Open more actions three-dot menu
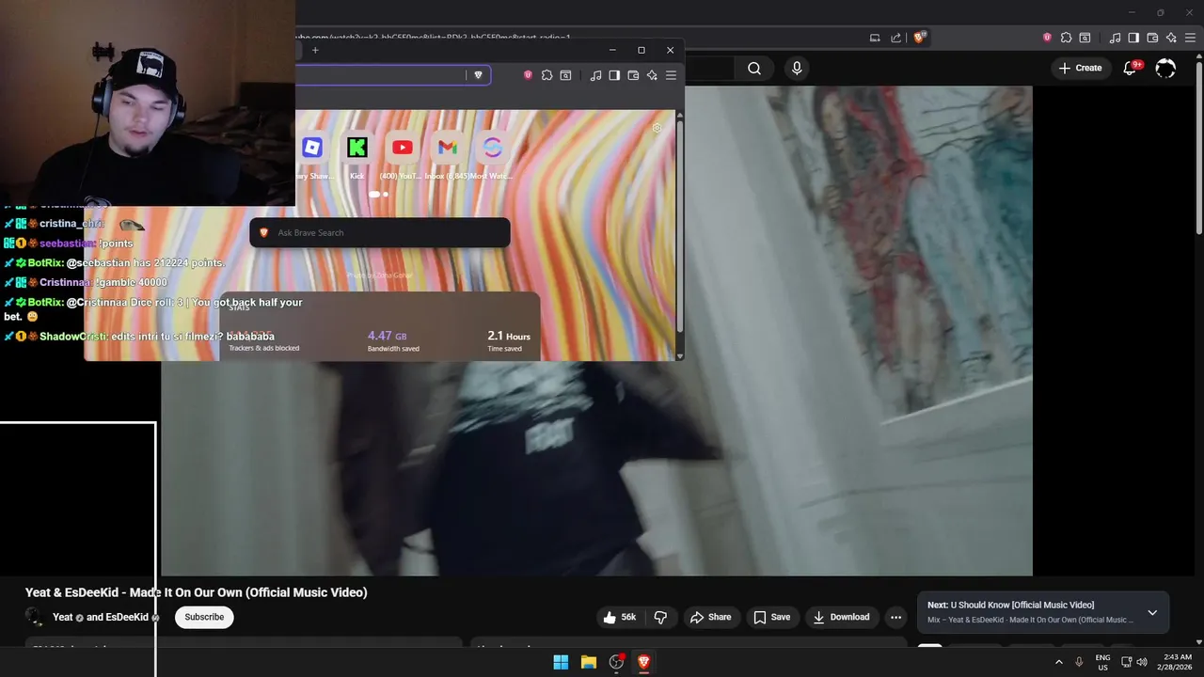Image resolution: width=1204 pixels, height=677 pixels. click(x=896, y=617)
